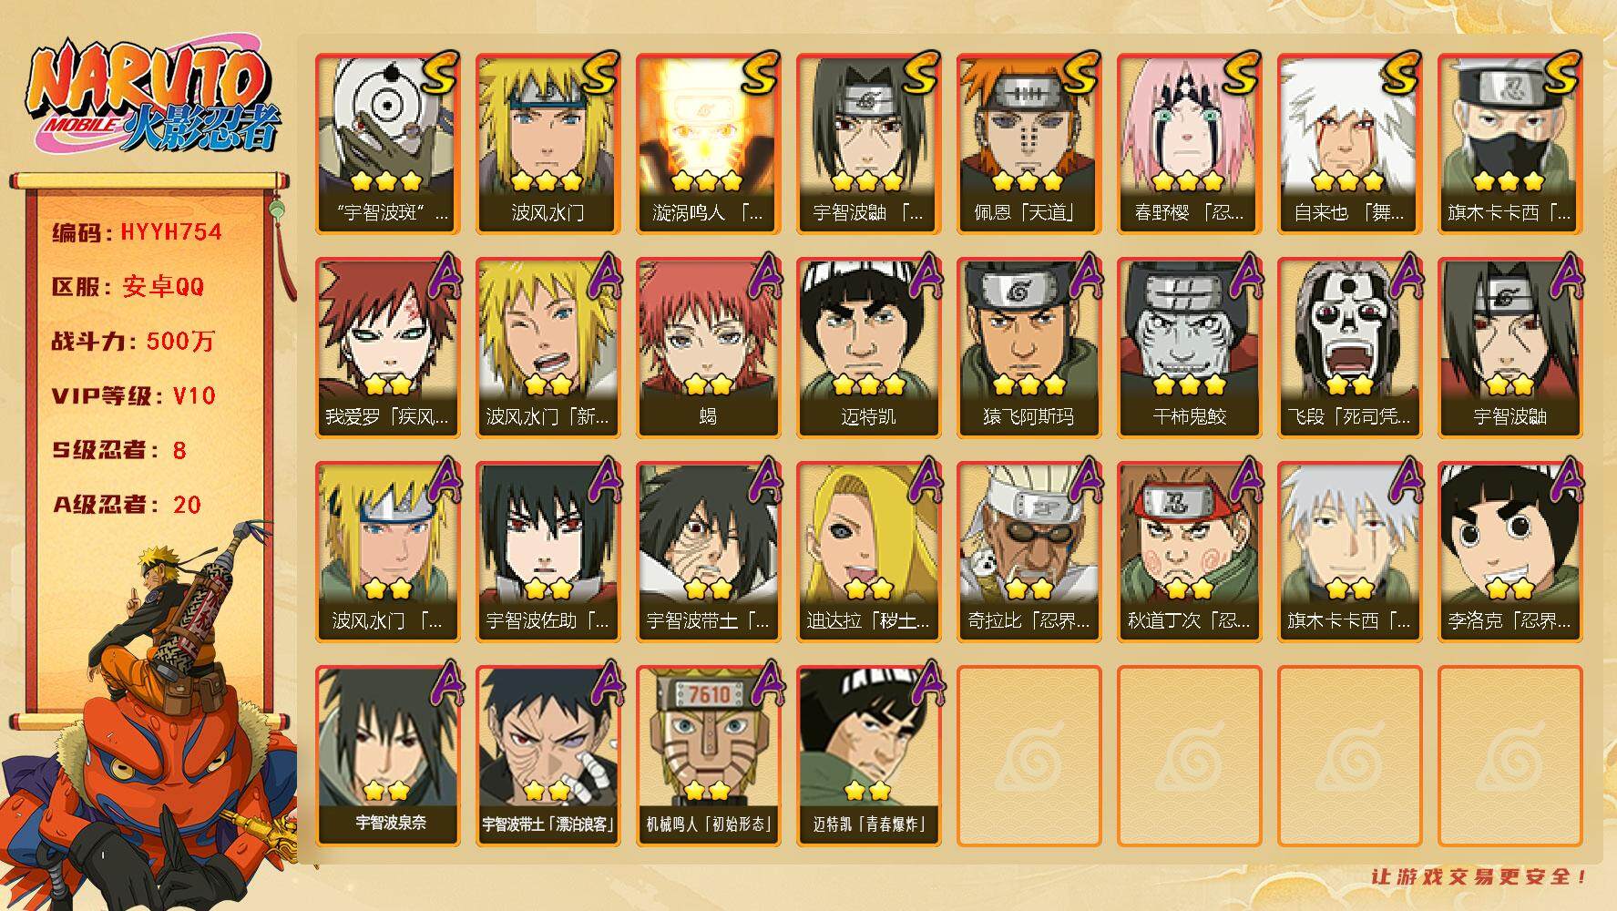The width and height of the screenshot is (1617, 911).
Task: Click the last empty ninja slot
Action: pyautogui.click(x=1510, y=756)
